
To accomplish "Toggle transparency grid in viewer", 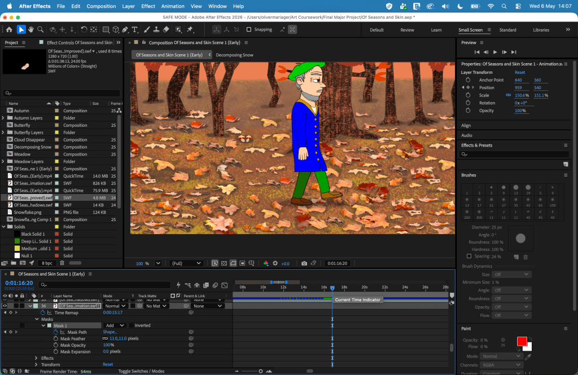I will (x=224, y=263).
